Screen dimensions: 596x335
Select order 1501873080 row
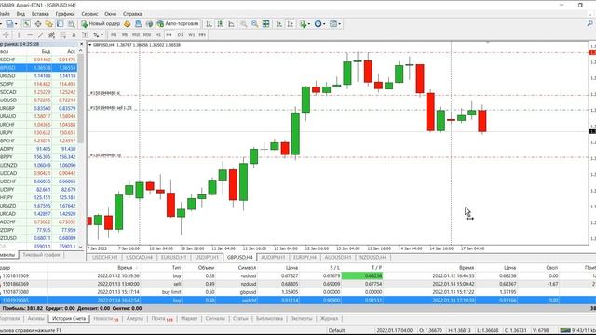point(298,292)
